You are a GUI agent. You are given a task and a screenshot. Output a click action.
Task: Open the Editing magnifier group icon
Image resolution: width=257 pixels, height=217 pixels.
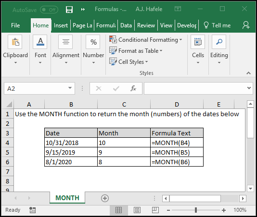tap(219, 42)
